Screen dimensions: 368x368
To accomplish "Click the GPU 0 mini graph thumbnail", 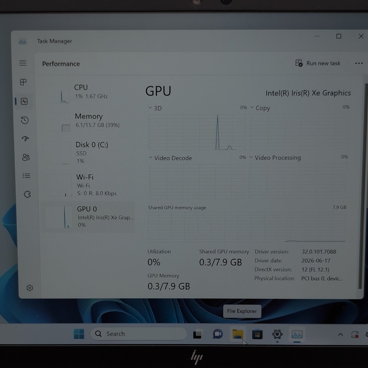I will click(x=59, y=217).
